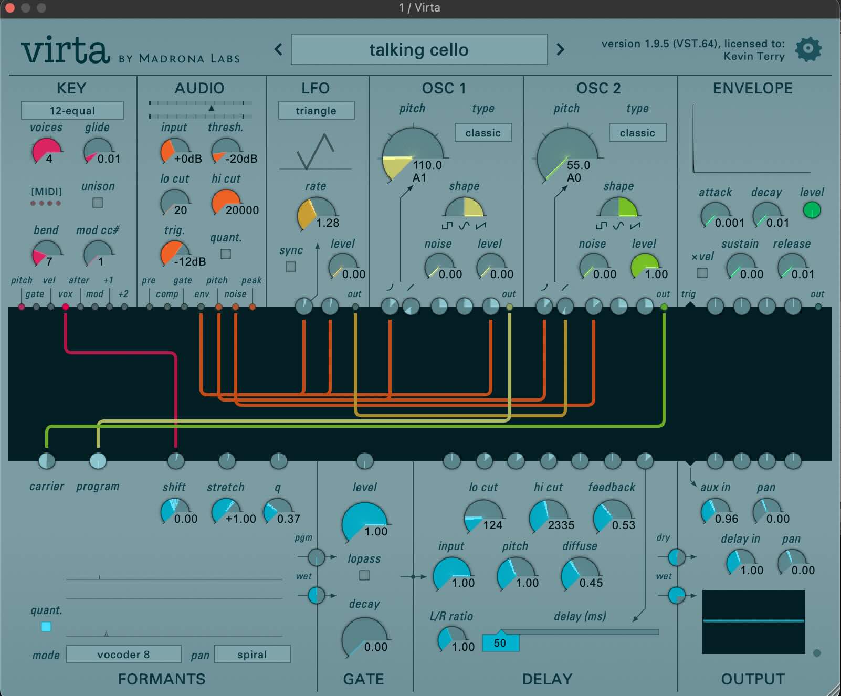Click the DELAY feedback dial

pos(612,516)
